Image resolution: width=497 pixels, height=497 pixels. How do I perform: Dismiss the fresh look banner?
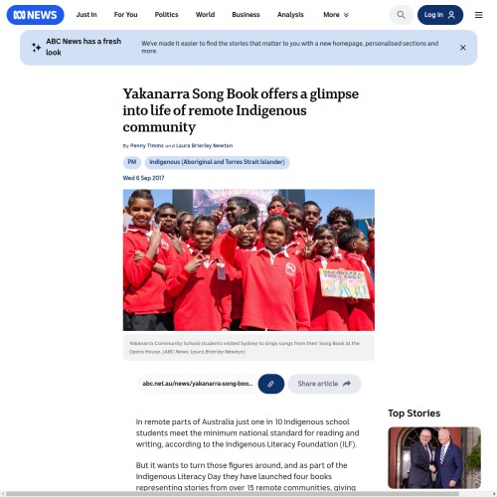[463, 48]
